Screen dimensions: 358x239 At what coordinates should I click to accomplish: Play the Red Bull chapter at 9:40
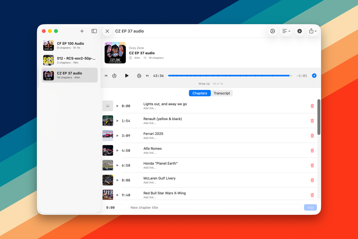[x=118, y=195]
